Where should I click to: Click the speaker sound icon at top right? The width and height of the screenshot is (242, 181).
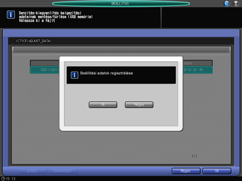227,3
